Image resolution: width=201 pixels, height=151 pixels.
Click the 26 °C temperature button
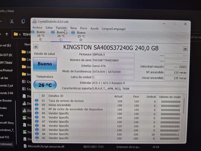[45, 85]
